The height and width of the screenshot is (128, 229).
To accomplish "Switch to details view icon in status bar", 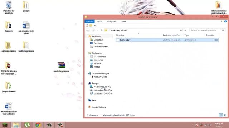I will tap(221, 115).
